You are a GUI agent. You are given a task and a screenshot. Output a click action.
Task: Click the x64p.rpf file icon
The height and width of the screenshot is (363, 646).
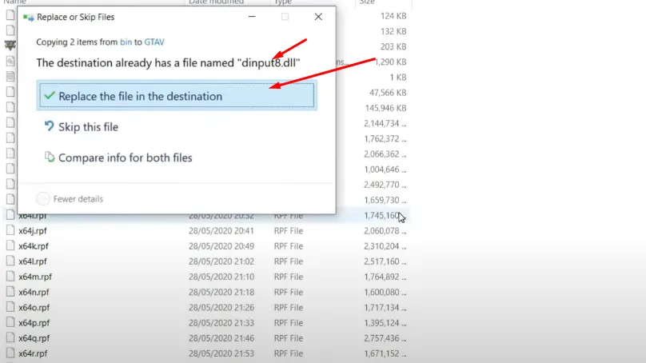(x=10, y=322)
